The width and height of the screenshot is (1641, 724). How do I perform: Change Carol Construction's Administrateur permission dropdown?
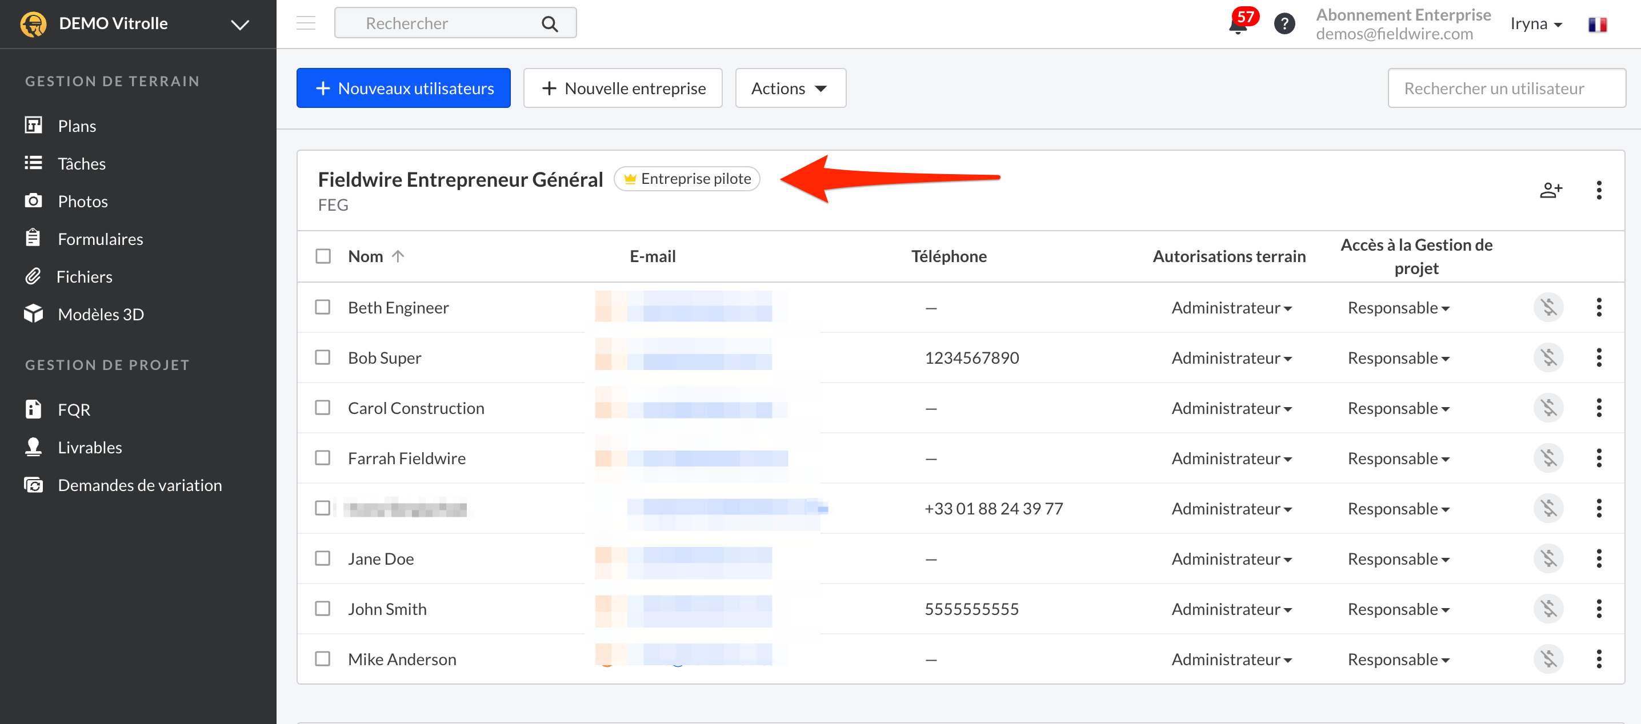[x=1231, y=409]
